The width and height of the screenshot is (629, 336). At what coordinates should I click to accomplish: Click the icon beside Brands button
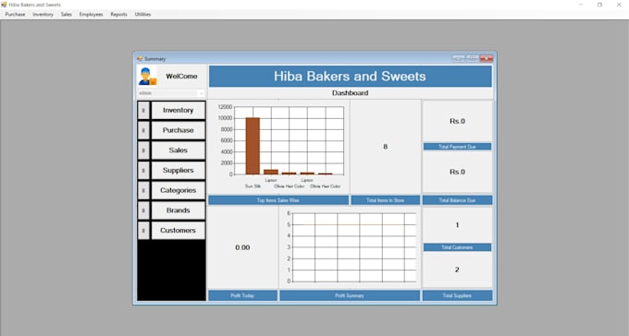pyautogui.click(x=143, y=210)
